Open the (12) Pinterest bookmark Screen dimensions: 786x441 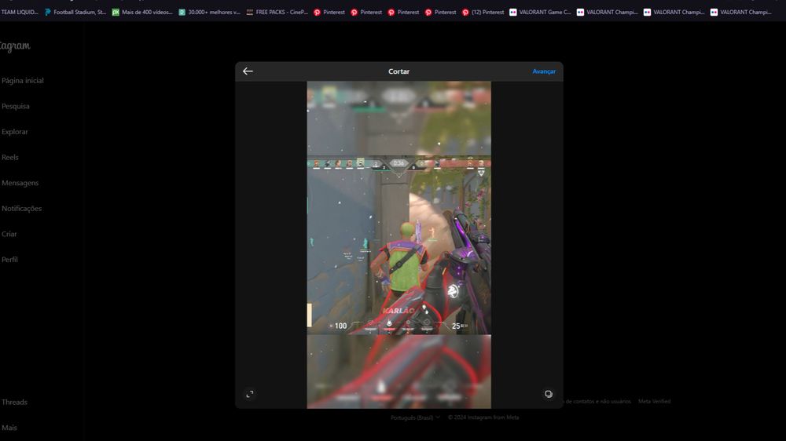(x=483, y=12)
